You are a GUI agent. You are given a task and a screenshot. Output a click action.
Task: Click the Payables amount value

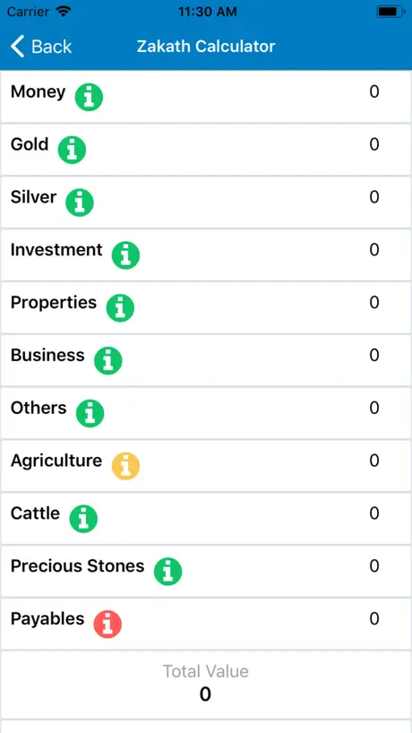[x=374, y=619]
